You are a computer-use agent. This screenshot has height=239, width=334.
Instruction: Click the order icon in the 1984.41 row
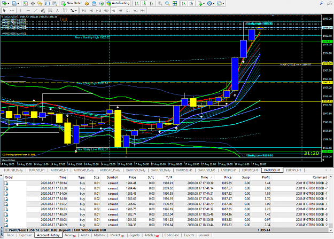pos(6,183)
